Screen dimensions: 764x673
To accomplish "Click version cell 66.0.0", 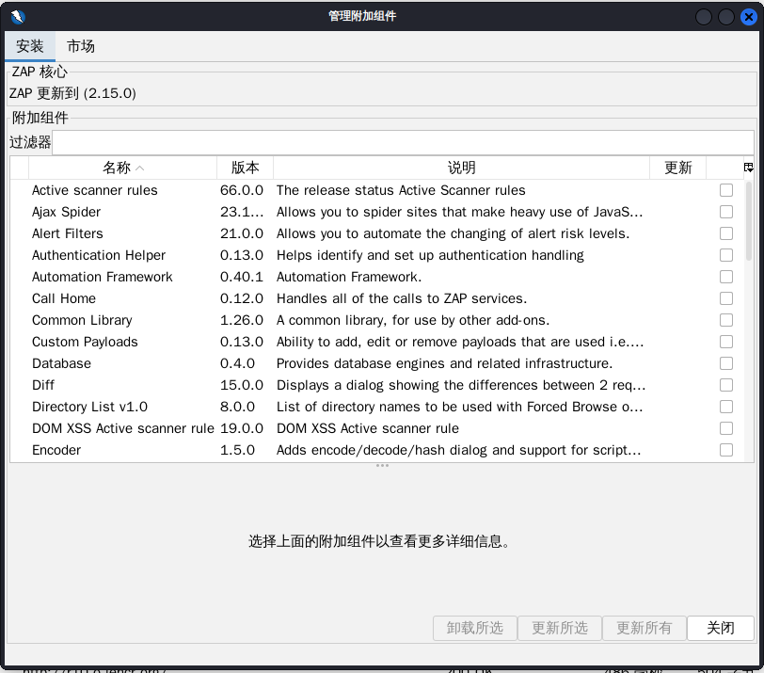I will [x=242, y=190].
